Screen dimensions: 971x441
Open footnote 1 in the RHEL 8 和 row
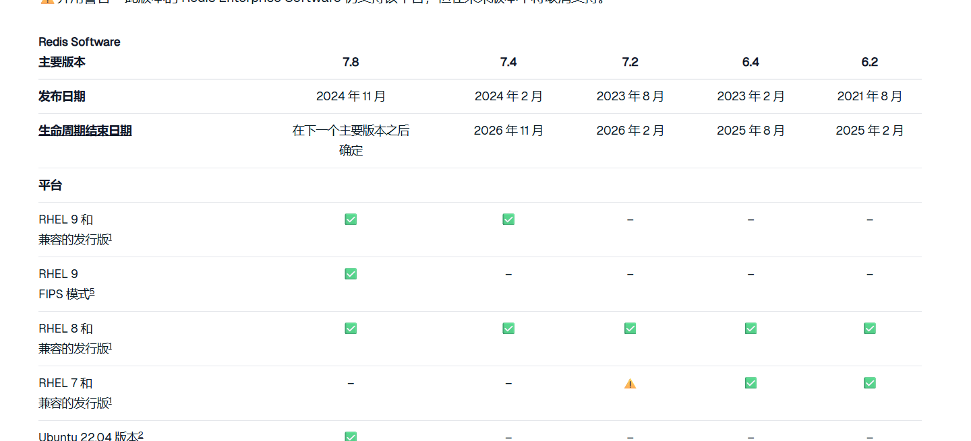coord(111,346)
